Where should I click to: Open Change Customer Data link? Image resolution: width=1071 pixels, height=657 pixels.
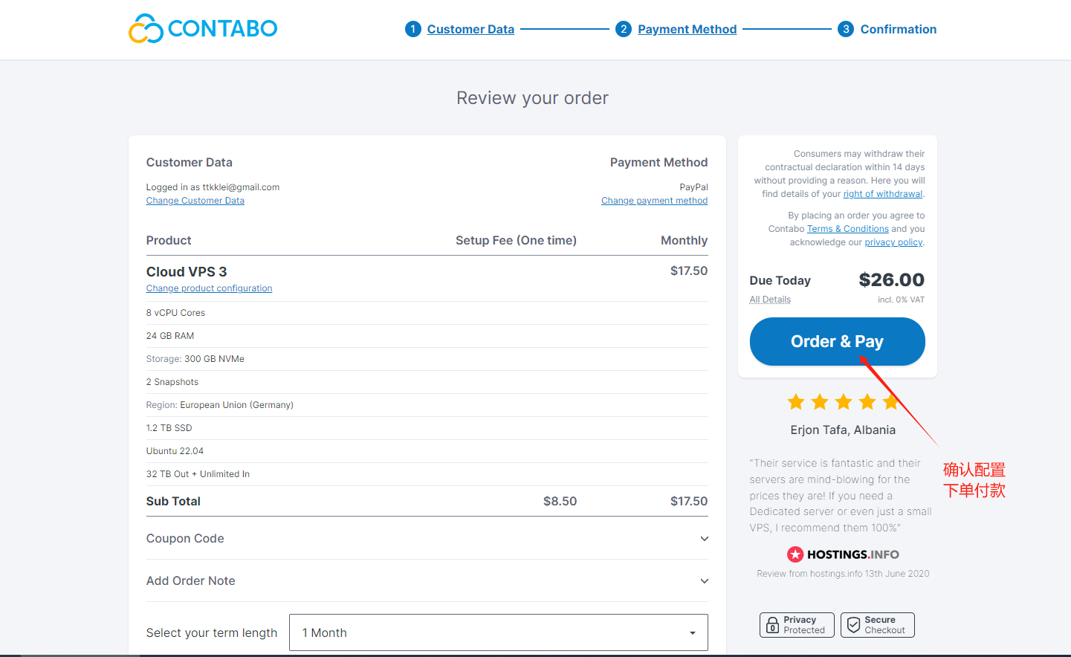[x=195, y=201]
